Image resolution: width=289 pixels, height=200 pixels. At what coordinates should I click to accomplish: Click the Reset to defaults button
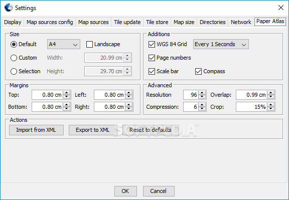[151, 130]
